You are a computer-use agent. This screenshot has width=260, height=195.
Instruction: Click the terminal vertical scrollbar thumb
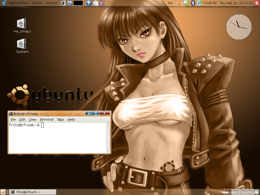coord(108,138)
